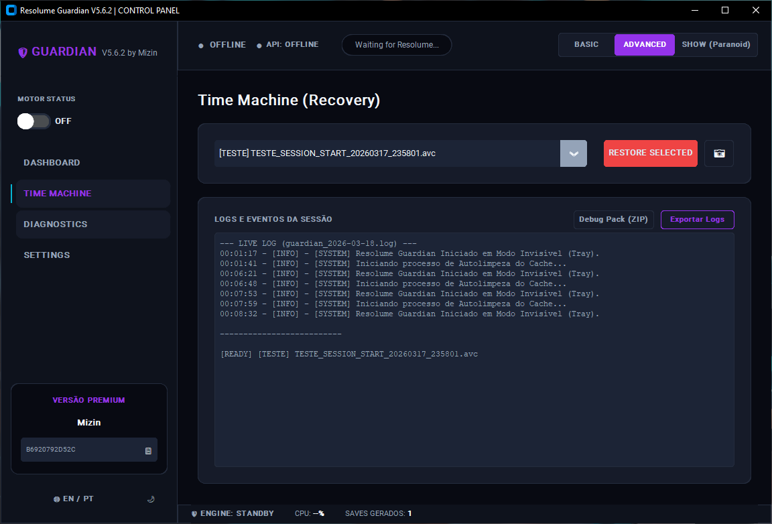
Task: Click the 00:06:48 Autolimpeza log line
Action: click(x=393, y=283)
